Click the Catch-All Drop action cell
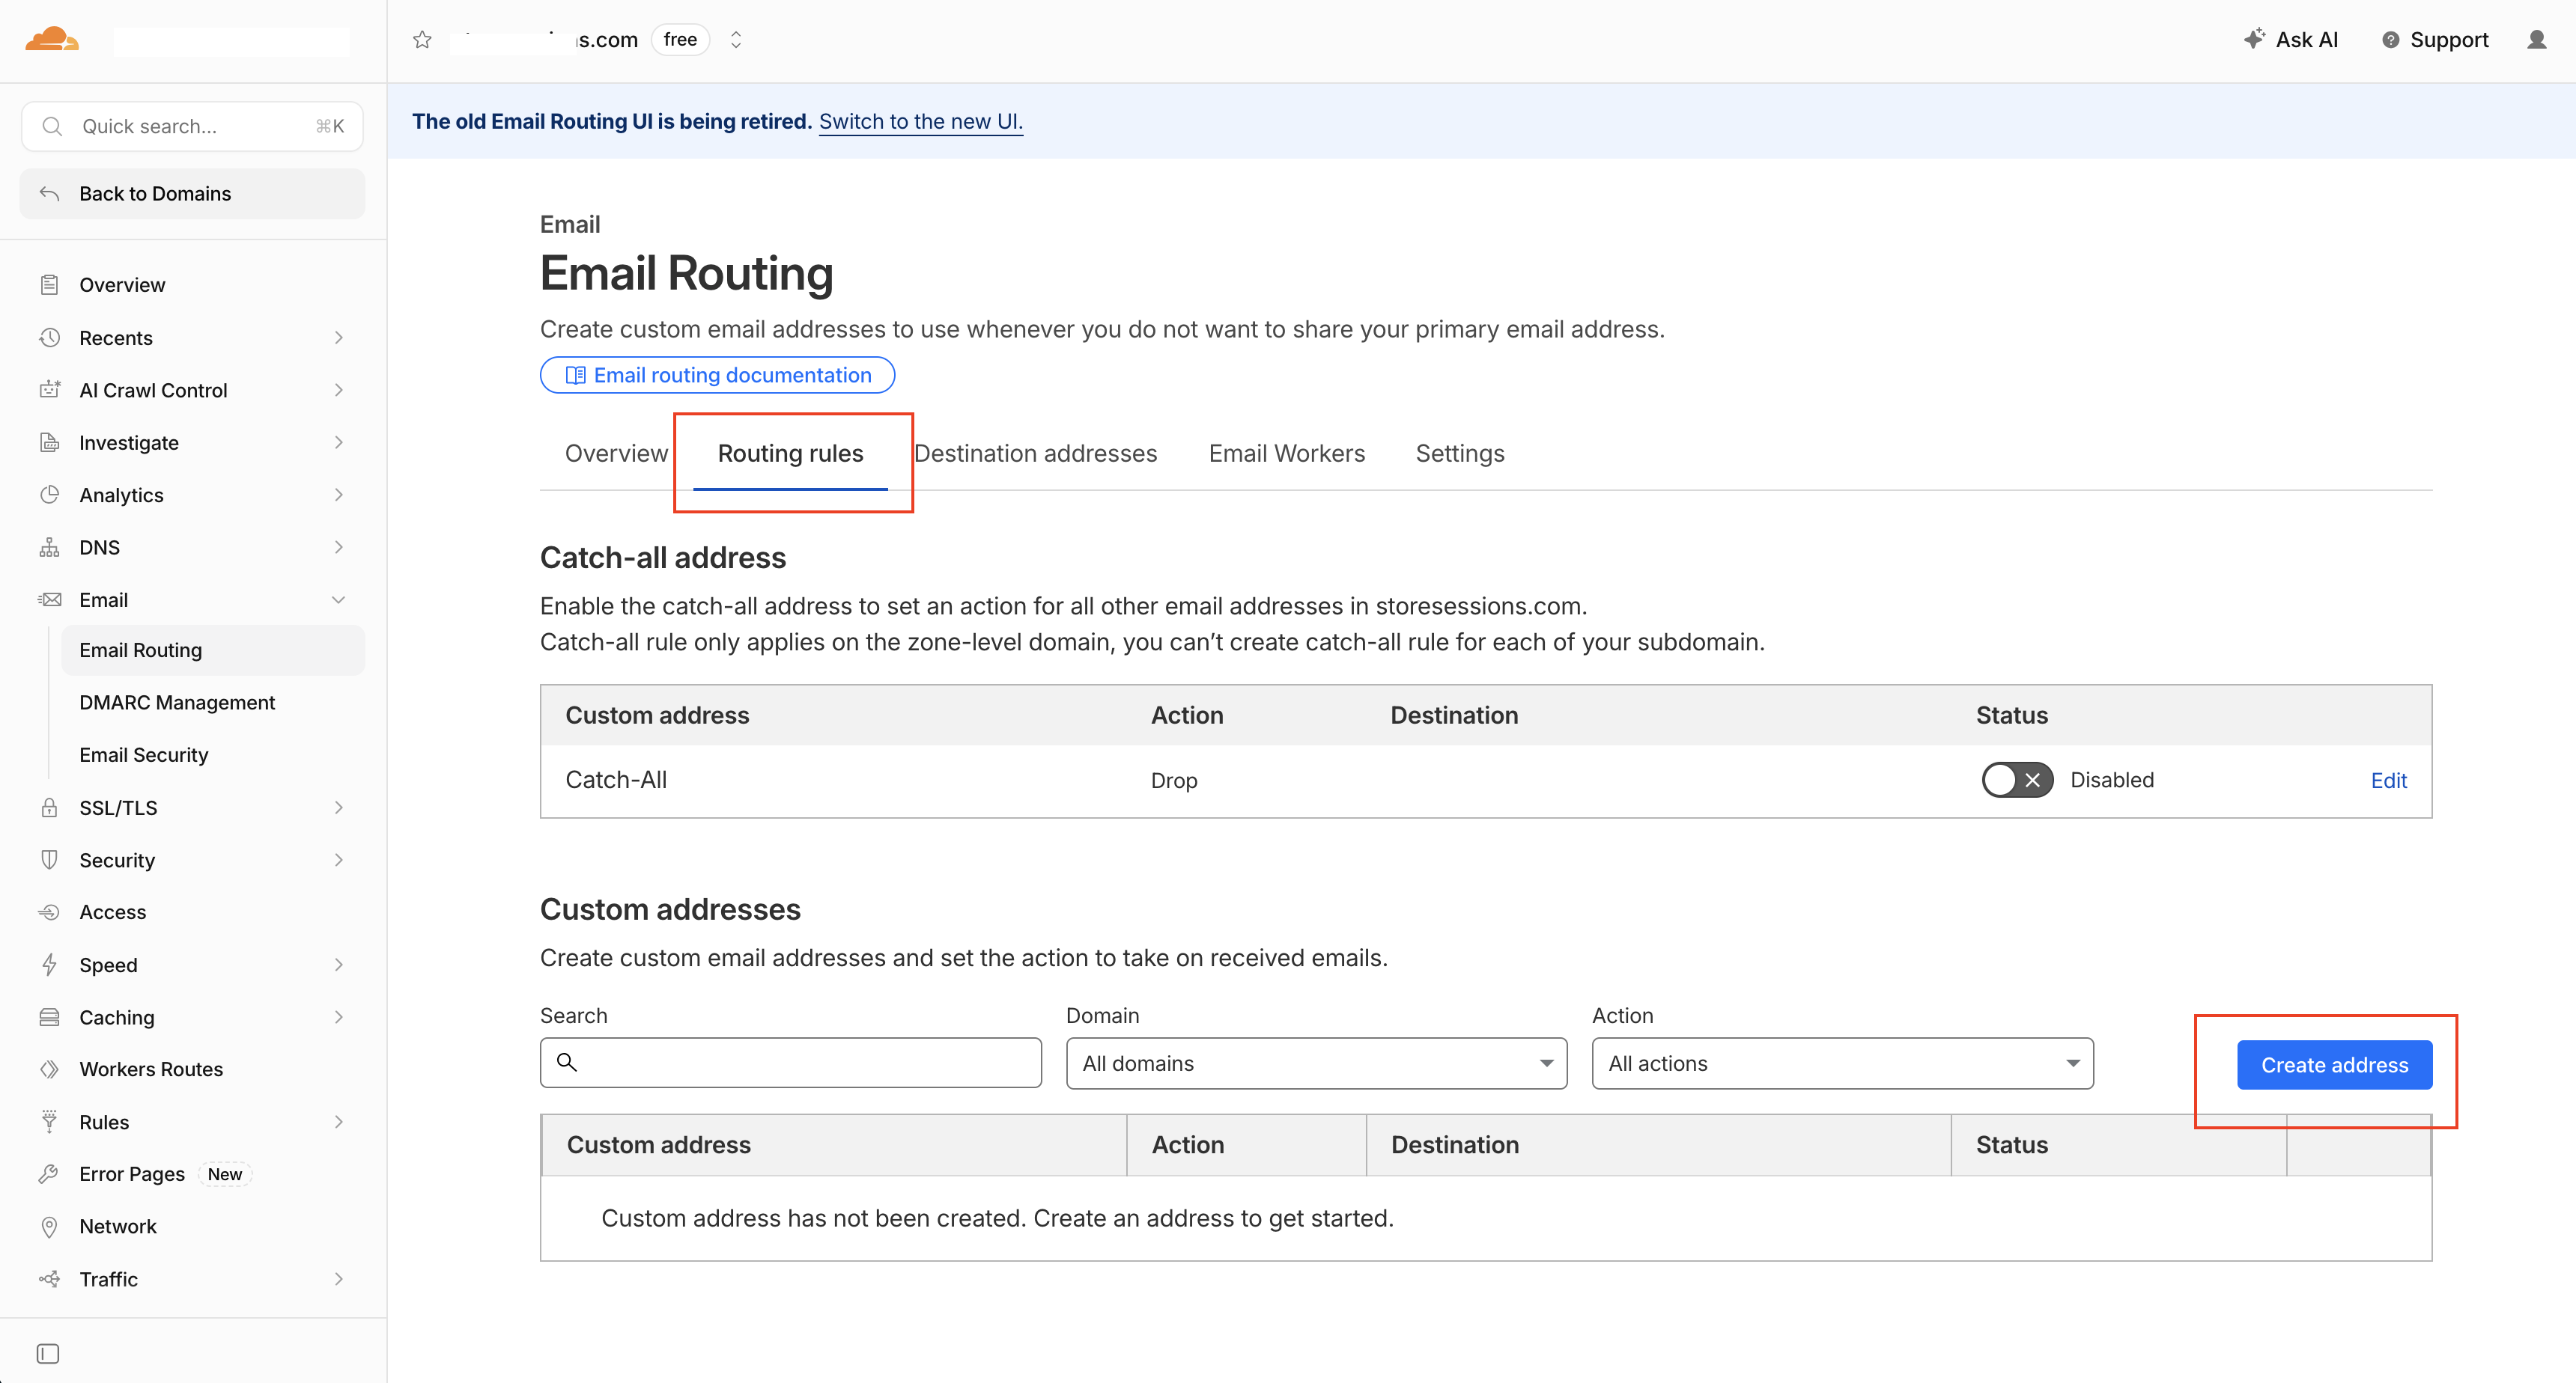 [1174, 781]
